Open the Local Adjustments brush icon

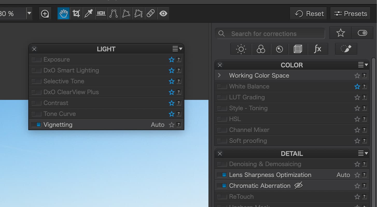click(346, 49)
